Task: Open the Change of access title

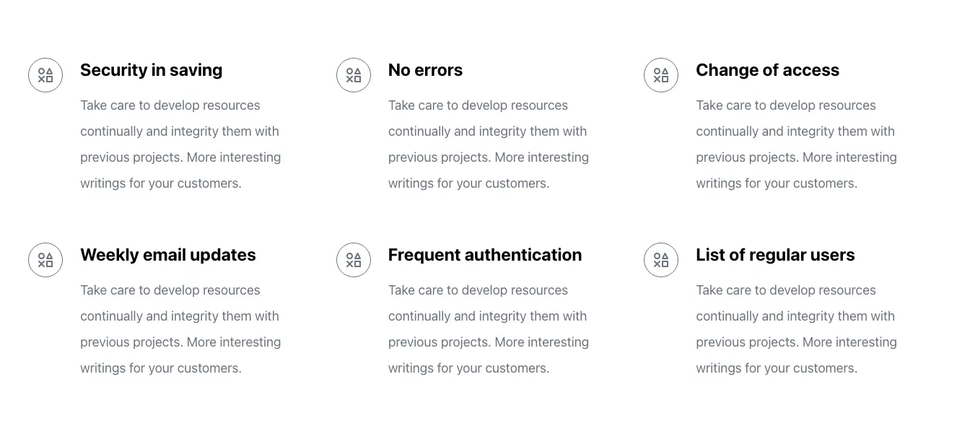Action: point(767,70)
